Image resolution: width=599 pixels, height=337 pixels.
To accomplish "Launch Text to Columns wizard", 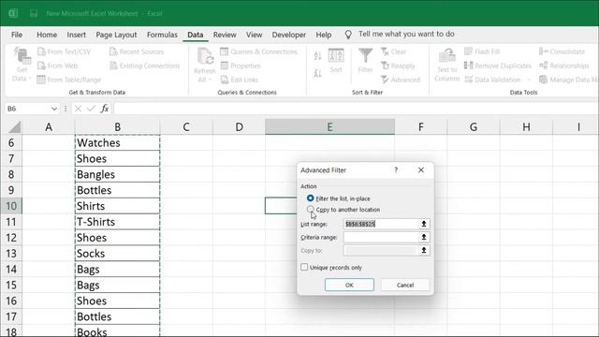I will click(x=447, y=65).
